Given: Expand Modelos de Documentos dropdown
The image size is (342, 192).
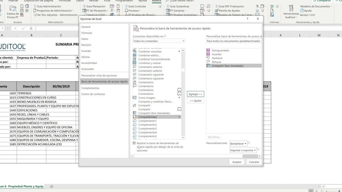Looking at the screenshot, I should [316, 6].
